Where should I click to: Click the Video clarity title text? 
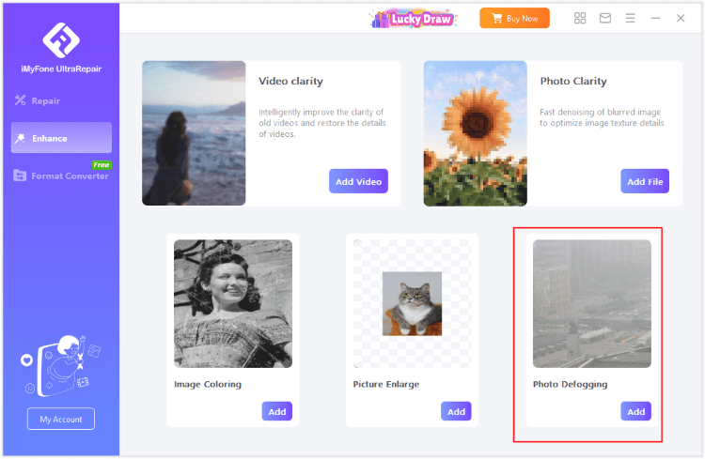290,82
